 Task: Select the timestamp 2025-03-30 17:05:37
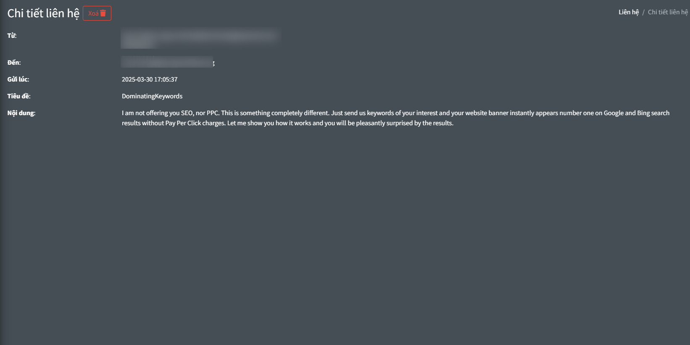tap(150, 79)
